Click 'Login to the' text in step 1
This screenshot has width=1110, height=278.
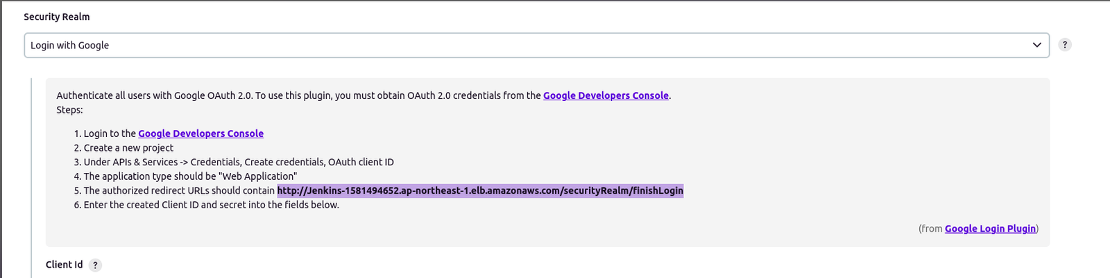click(110, 133)
